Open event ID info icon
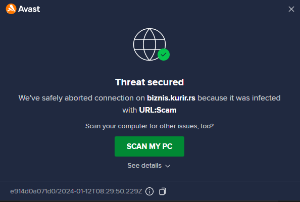The height and width of the screenshot is (202, 300). pos(149,191)
